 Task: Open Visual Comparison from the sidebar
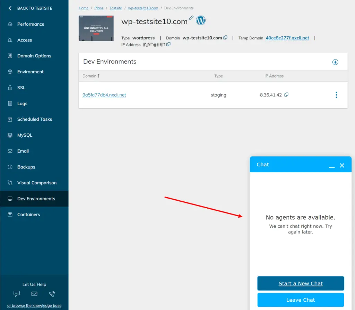pyautogui.click(x=37, y=183)
